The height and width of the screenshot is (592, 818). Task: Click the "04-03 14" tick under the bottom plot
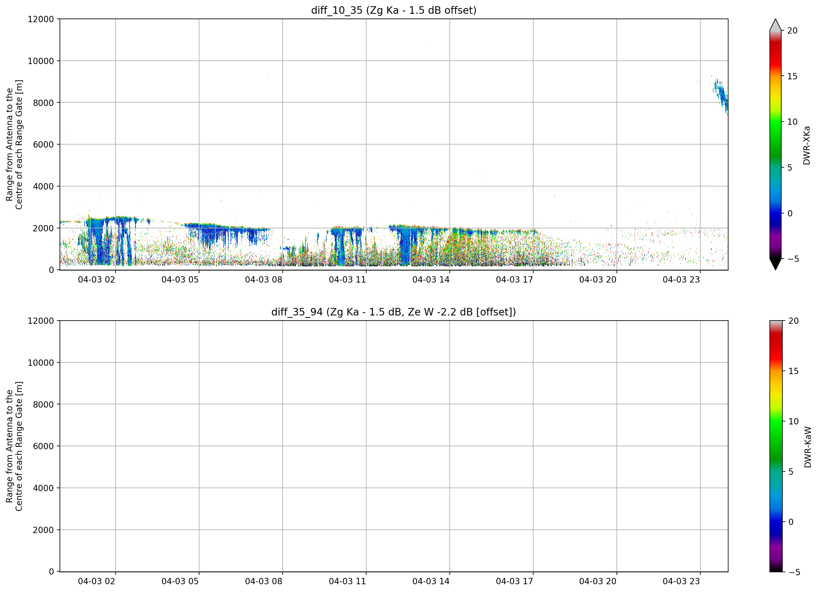click(431, 582)
